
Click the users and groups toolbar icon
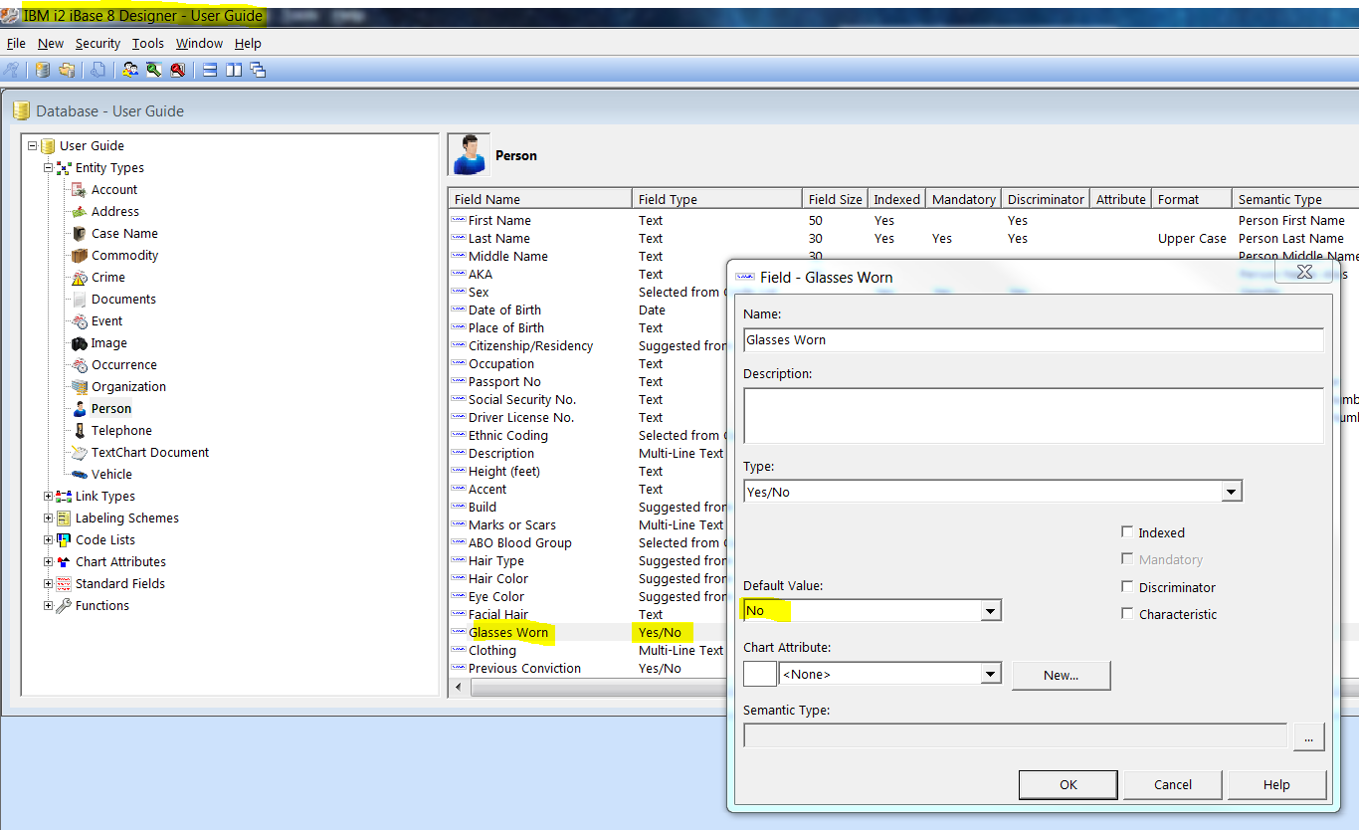(x=130, y=70)
